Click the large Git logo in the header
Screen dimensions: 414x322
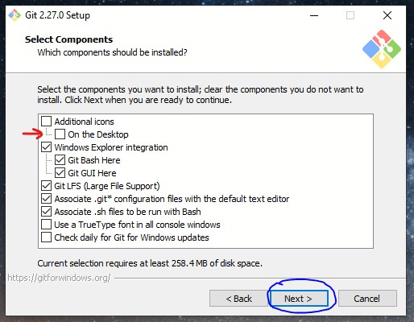pyautogui.click(x=382, y=49)
